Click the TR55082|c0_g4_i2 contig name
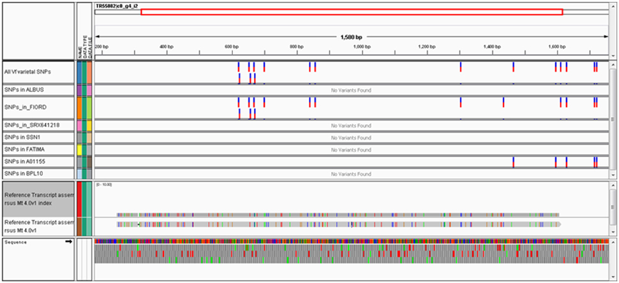This screenshot has height=283, width=619. tap(116, 6)
